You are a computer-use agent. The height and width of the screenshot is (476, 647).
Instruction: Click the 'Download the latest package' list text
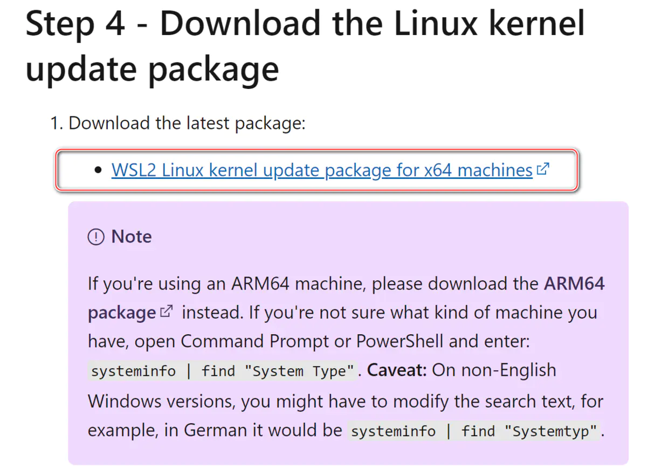pos(187,123)
